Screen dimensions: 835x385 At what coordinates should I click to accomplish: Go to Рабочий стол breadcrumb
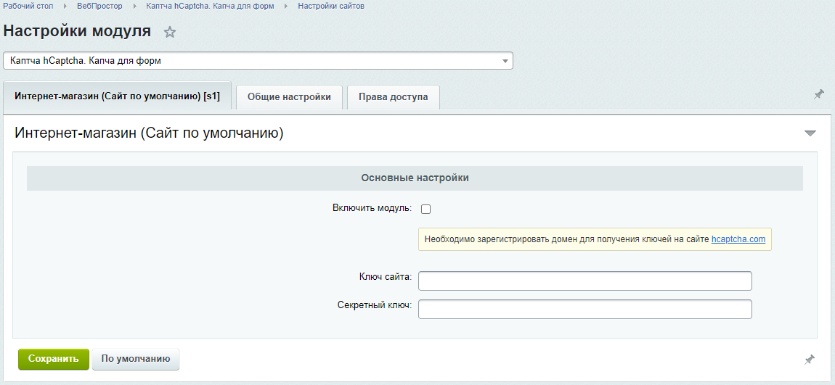click(28, 6)
